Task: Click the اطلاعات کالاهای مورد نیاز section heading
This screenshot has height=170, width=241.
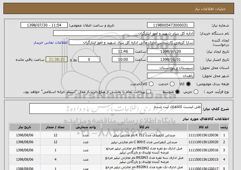Action: (x=206, y=119)
